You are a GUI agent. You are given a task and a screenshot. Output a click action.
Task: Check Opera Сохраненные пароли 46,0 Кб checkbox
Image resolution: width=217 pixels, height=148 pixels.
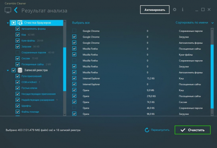[74, 108]
